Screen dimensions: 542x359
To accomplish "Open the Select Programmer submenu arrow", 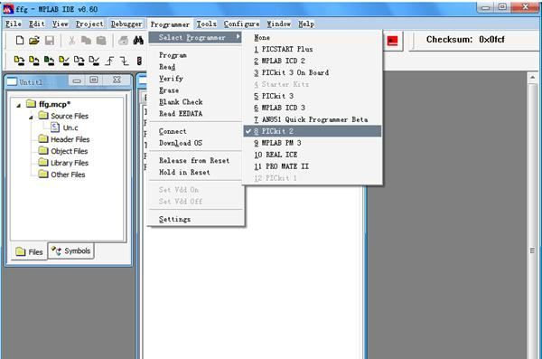I will tap(238, 36).
